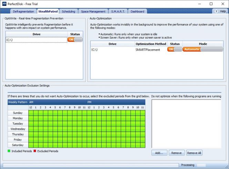Switch to the Dashboard tab
Viewport: 229px width, 169px height.
[137, 11]
